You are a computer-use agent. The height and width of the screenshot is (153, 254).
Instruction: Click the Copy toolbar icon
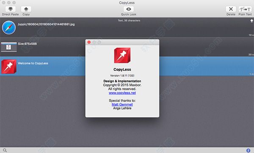point(26,9)
